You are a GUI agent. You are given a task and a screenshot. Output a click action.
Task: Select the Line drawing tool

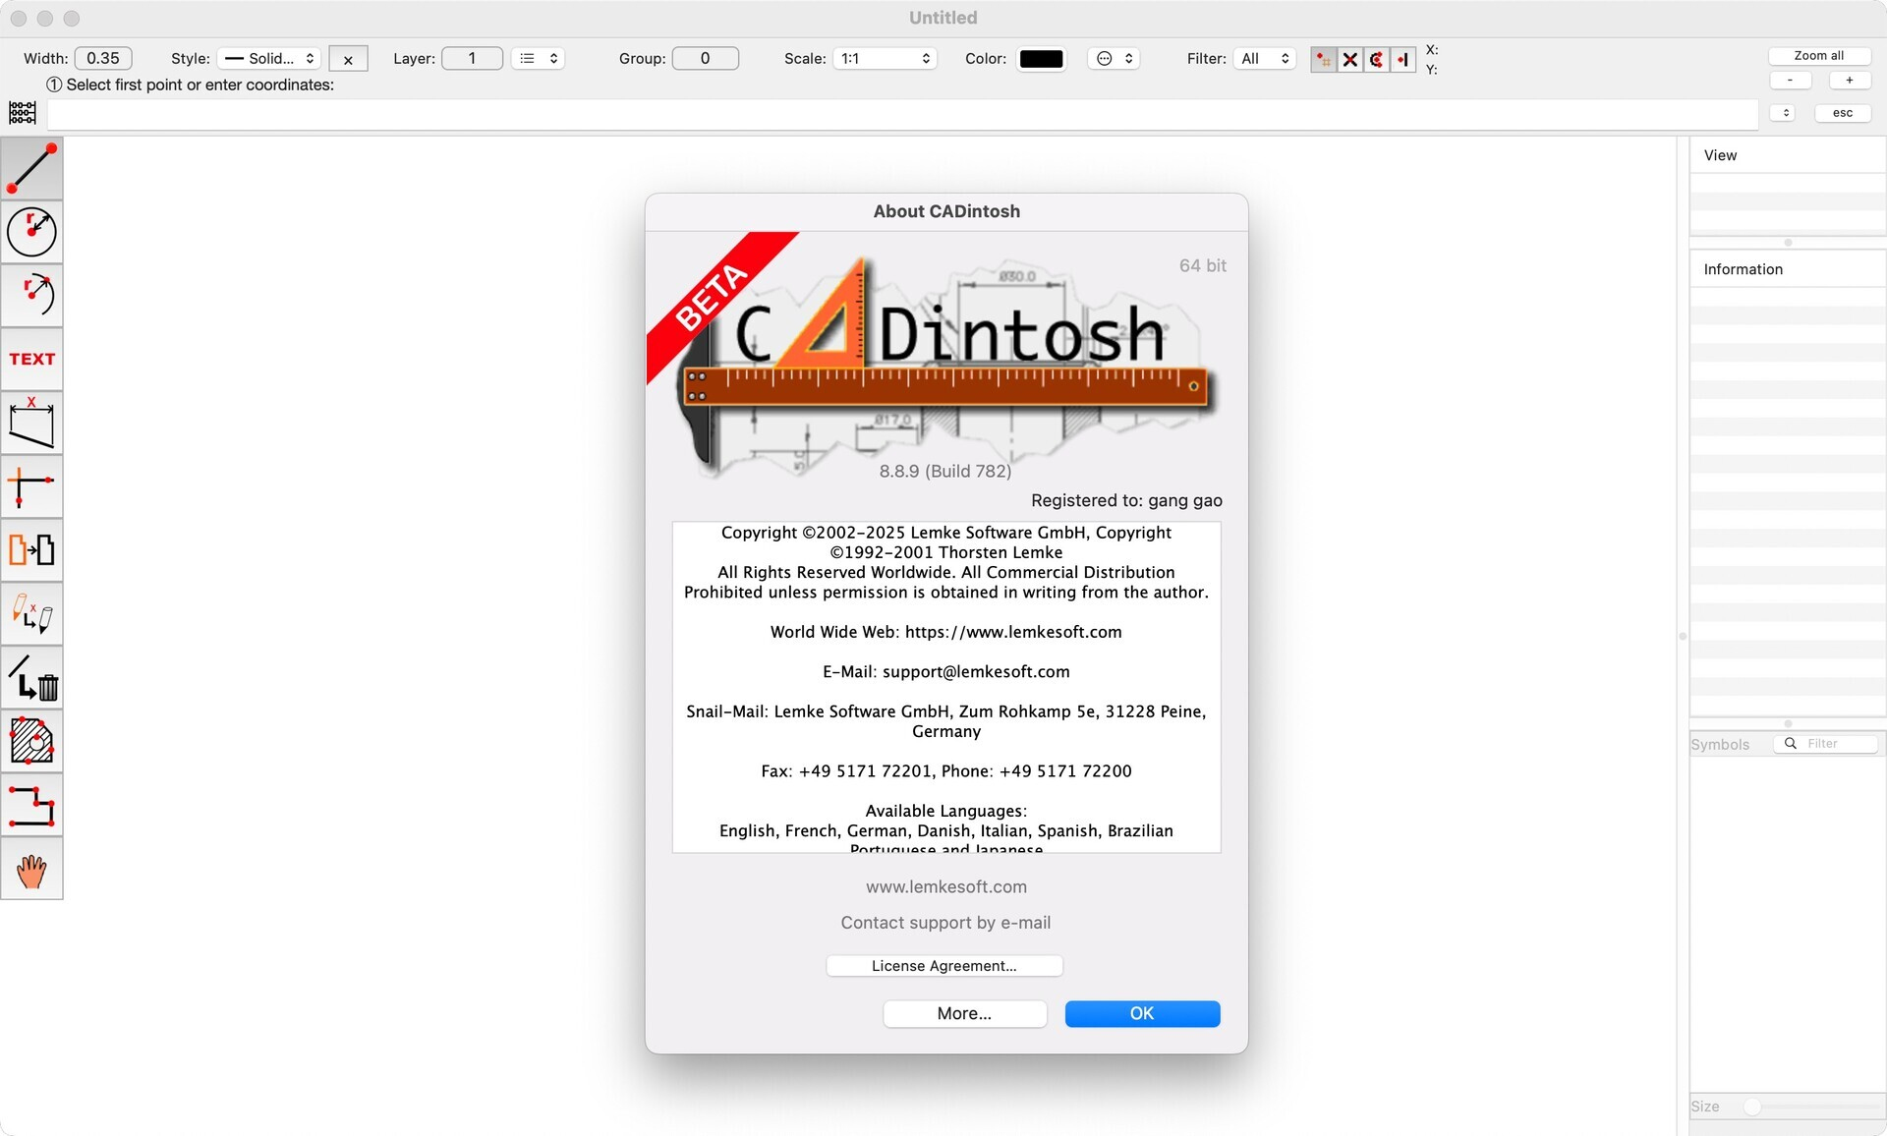click(x=31, y=168)
